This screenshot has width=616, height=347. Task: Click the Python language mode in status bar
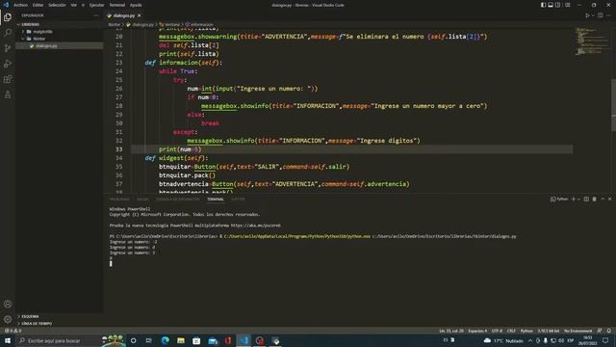(x=526, y=331)
